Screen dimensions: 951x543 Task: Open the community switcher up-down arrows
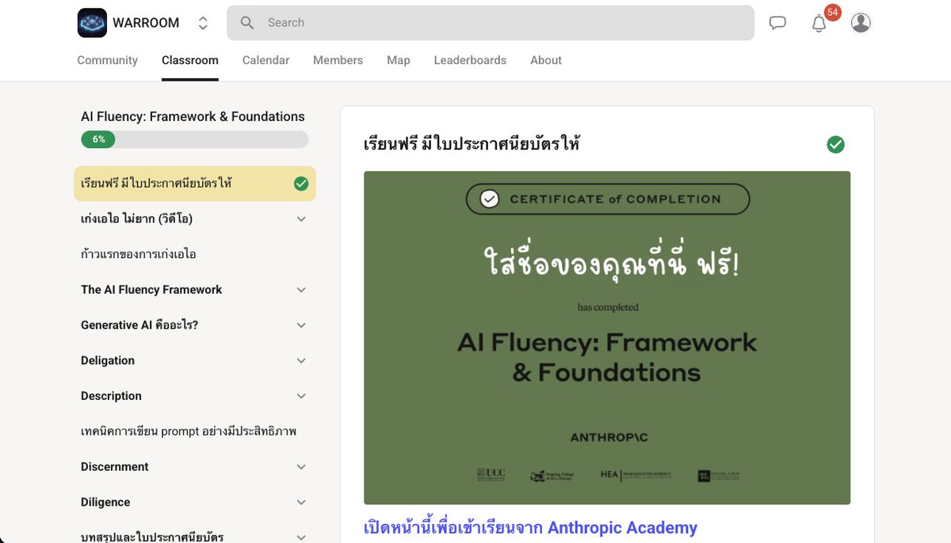203,23
